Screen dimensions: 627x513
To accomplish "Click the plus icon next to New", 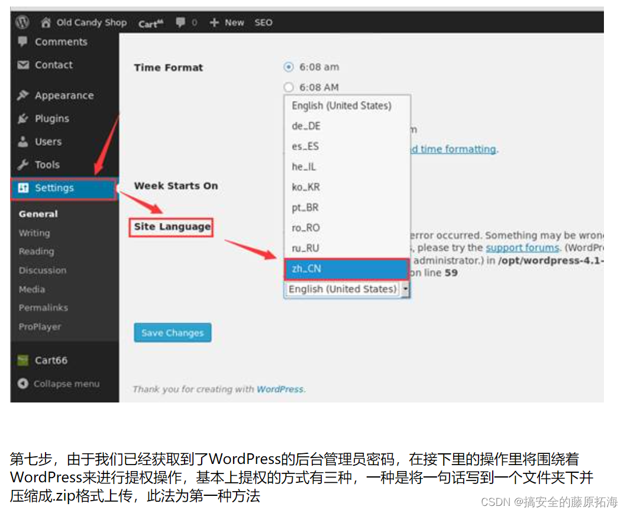I will pyautogui.click(x=214, y=22).
